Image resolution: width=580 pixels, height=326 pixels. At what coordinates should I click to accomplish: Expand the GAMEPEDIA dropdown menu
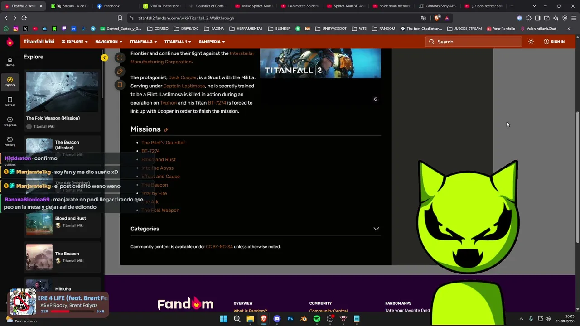[x=212, y=42]
